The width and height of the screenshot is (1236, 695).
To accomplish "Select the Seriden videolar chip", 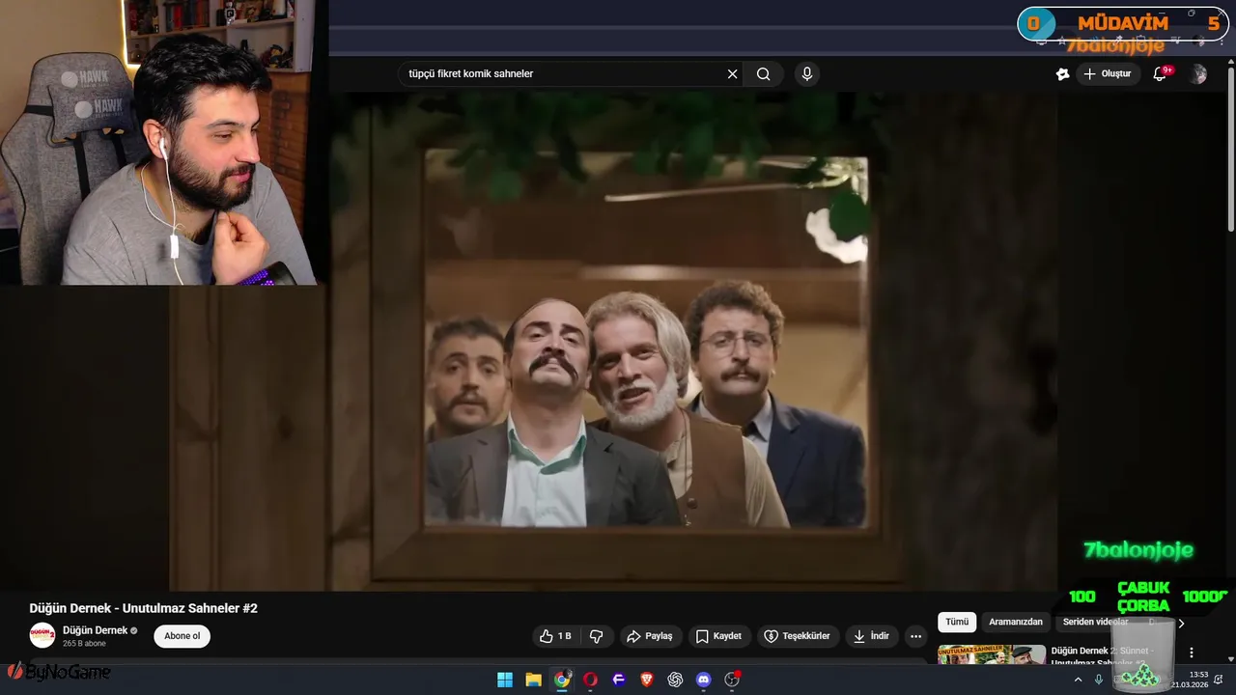I will [x=1095, y=623].
